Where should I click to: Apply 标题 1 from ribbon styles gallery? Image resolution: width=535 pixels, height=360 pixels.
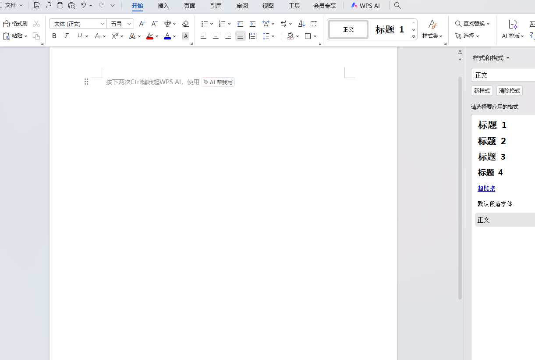(390, 30)
